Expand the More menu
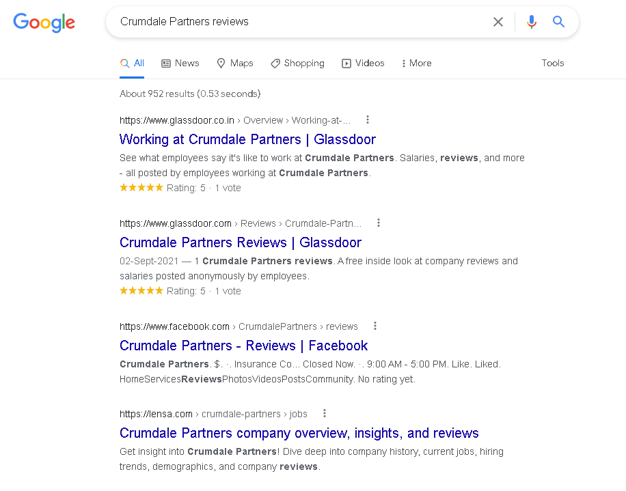 click(x=416, y=63)
